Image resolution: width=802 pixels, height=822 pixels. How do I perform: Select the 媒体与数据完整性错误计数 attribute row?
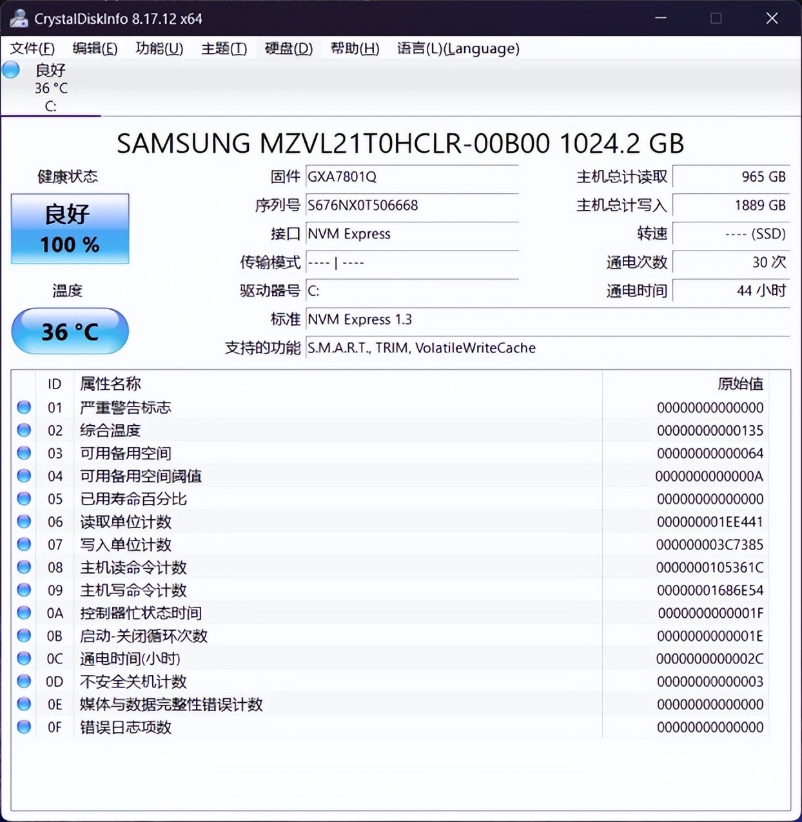[390, 704]
